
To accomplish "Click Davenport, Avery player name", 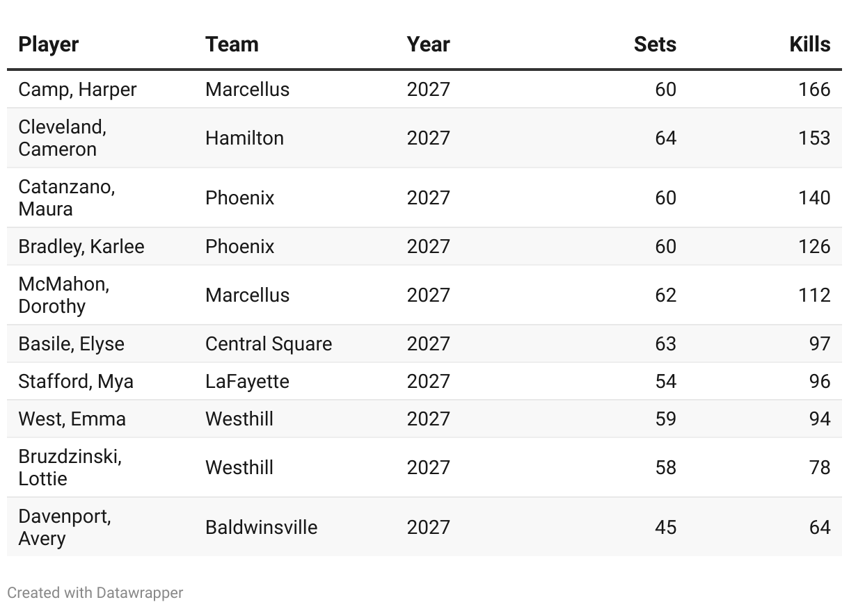I will click(65, 527).
